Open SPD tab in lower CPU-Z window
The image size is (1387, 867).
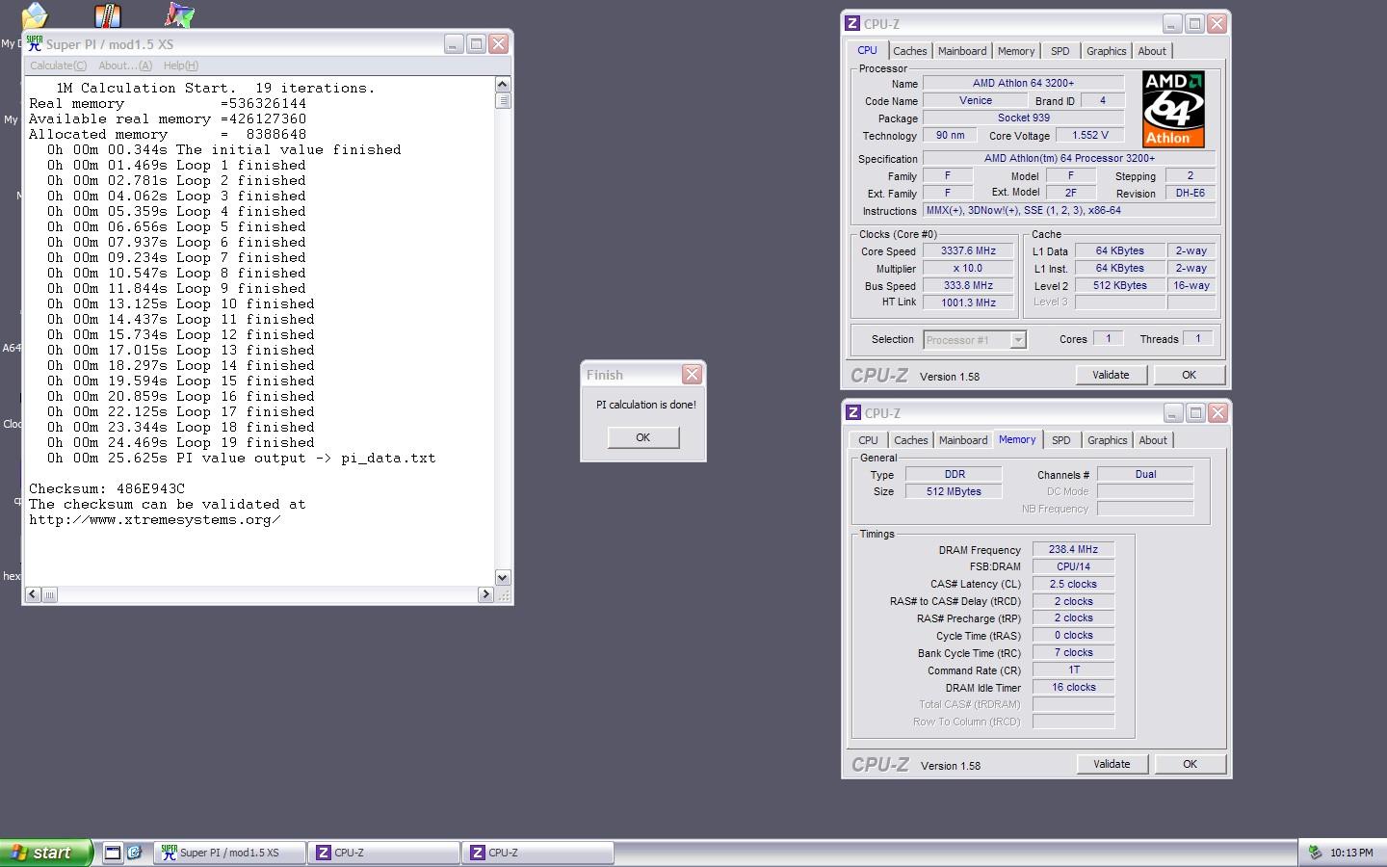1060,440
